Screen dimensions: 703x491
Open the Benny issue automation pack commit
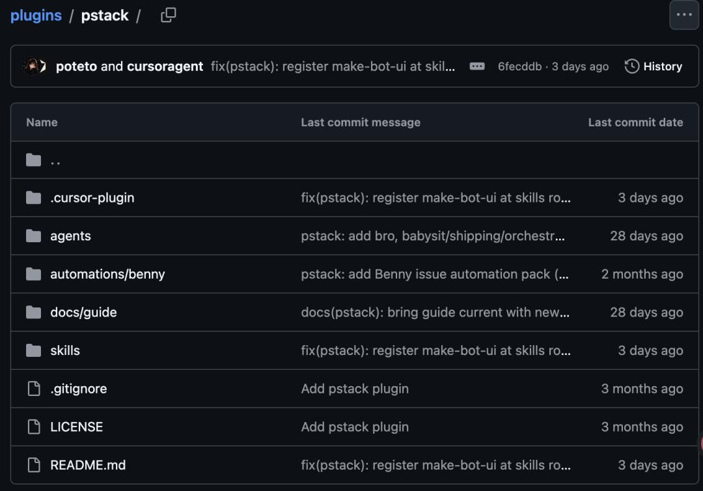434,274
